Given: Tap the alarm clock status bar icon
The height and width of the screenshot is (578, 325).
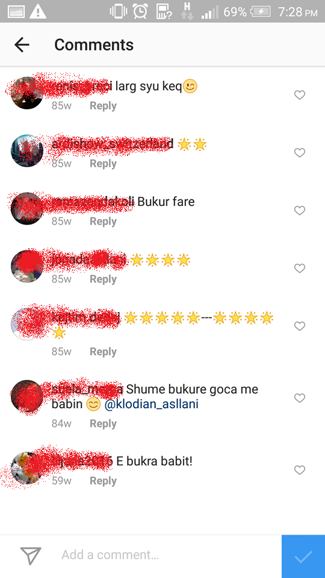Looking at the screenshot, I should 140,11.
